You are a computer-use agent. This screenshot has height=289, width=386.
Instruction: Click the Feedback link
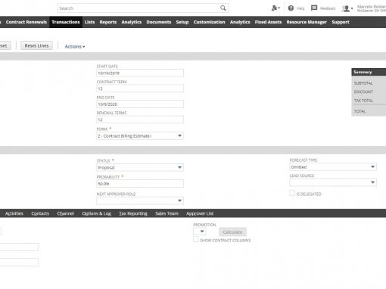click(x=328, y=8)
